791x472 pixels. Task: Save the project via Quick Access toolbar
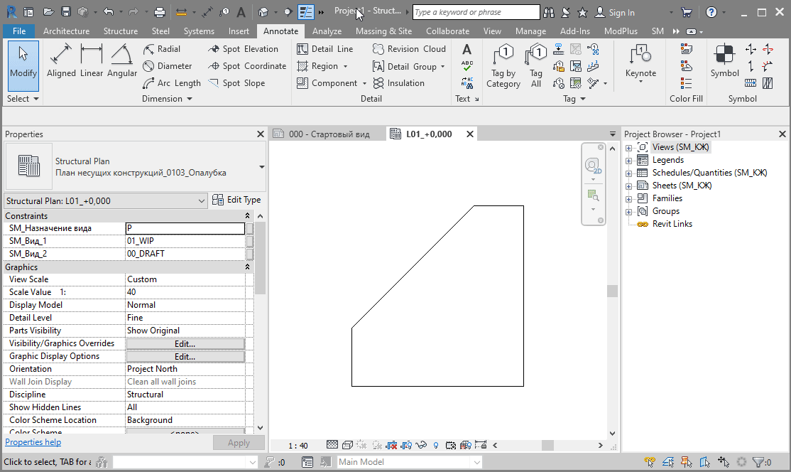(66, 12)
